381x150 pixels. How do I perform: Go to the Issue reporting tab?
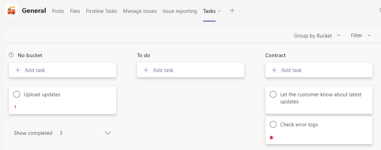(180, 11)
